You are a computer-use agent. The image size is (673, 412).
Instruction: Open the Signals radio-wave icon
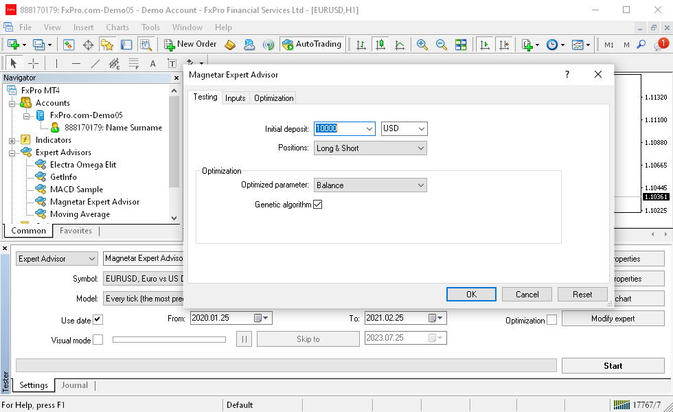(x=269, y=45)
